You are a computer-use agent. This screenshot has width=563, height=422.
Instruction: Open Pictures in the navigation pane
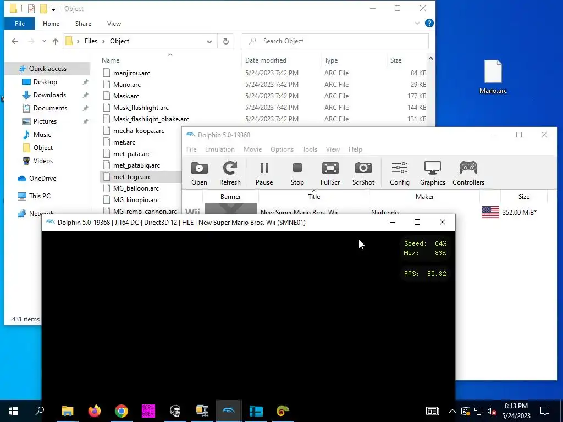45,121
